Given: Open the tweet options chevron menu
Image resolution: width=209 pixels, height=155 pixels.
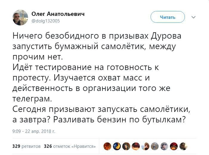Looking at the screenshot, I should click(193, 17).
